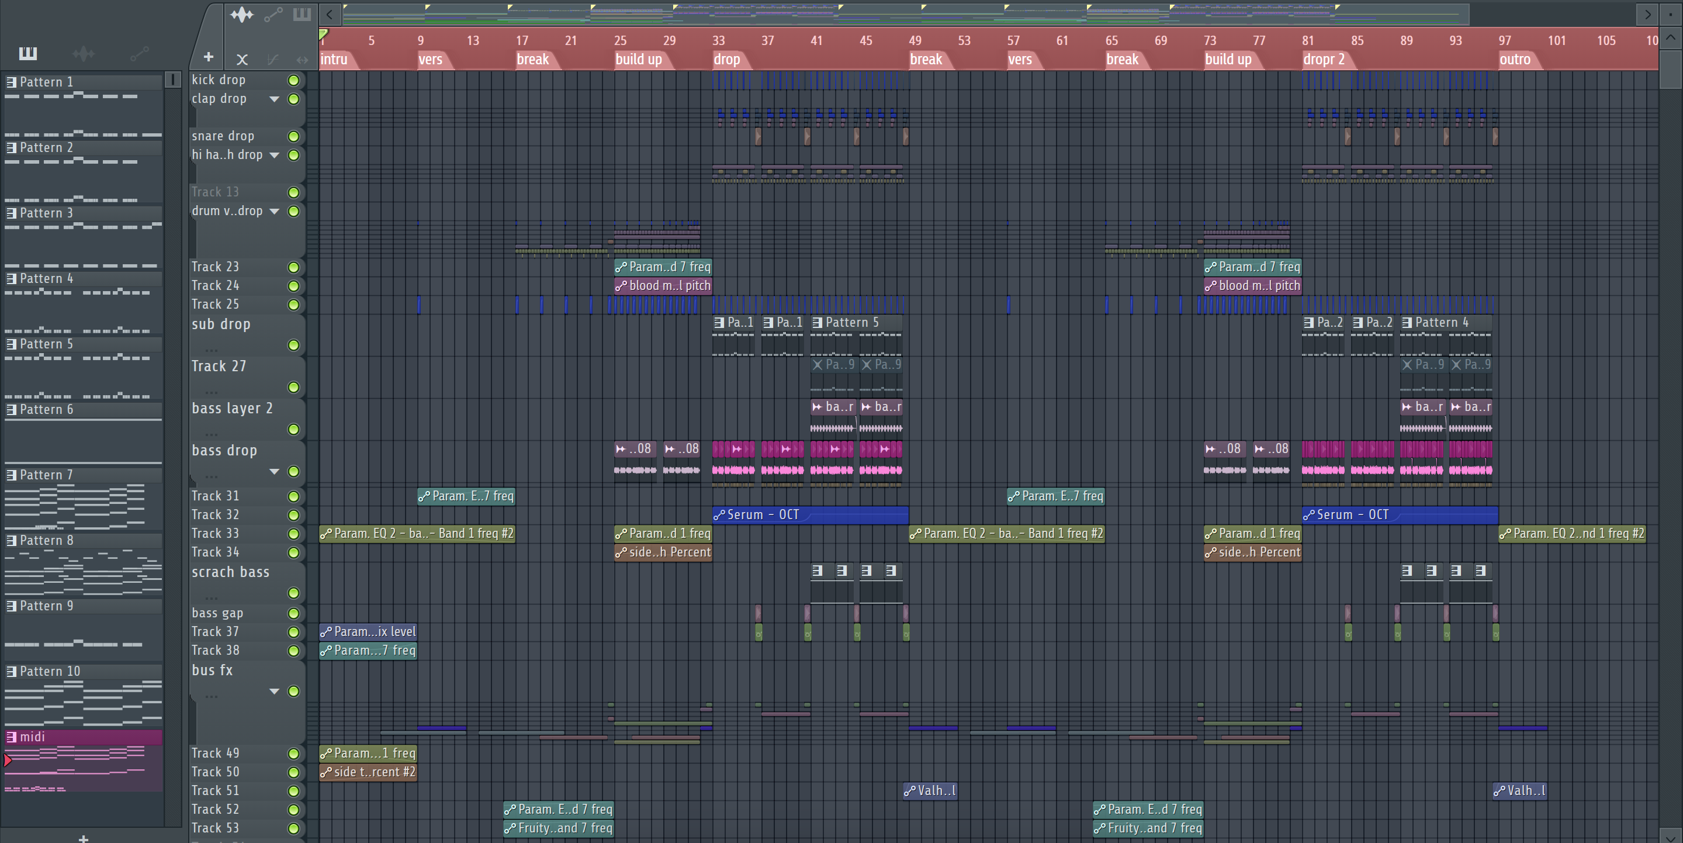Click the picker panel scrollbar handle

(172, 80)
